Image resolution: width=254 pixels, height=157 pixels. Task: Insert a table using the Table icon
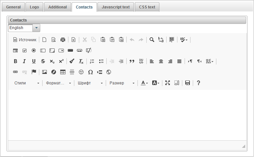coord(63,72)
